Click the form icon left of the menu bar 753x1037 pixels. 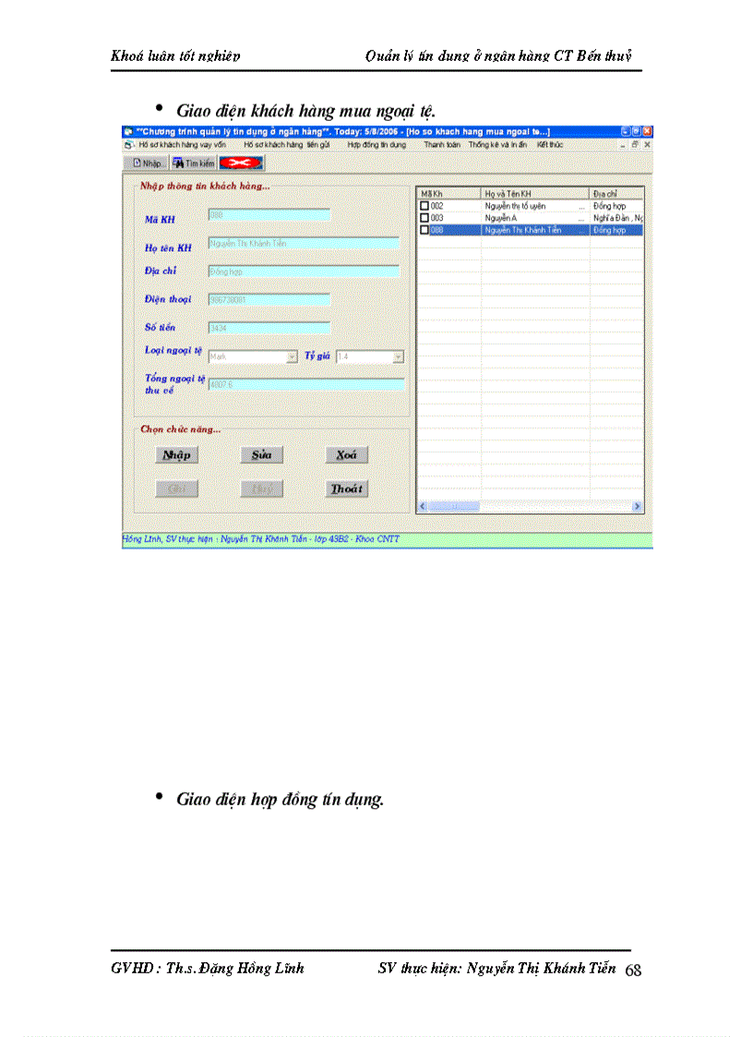pos(127,145)
